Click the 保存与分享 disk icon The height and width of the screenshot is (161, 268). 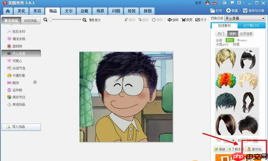coord(245,11)
